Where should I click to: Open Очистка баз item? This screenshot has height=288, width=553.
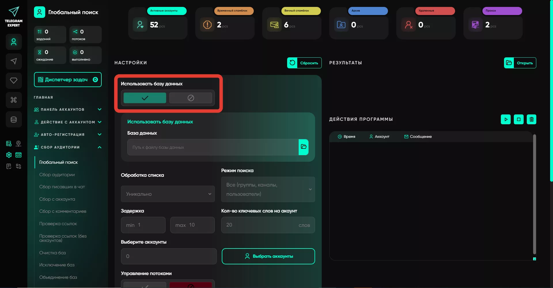pyautogui.click(x=52, y=253)
